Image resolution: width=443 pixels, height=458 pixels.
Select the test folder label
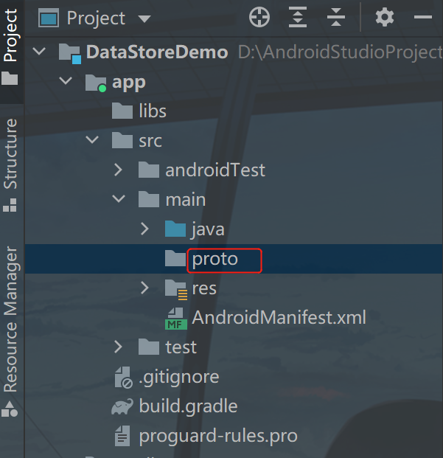(x=181, y=347)
